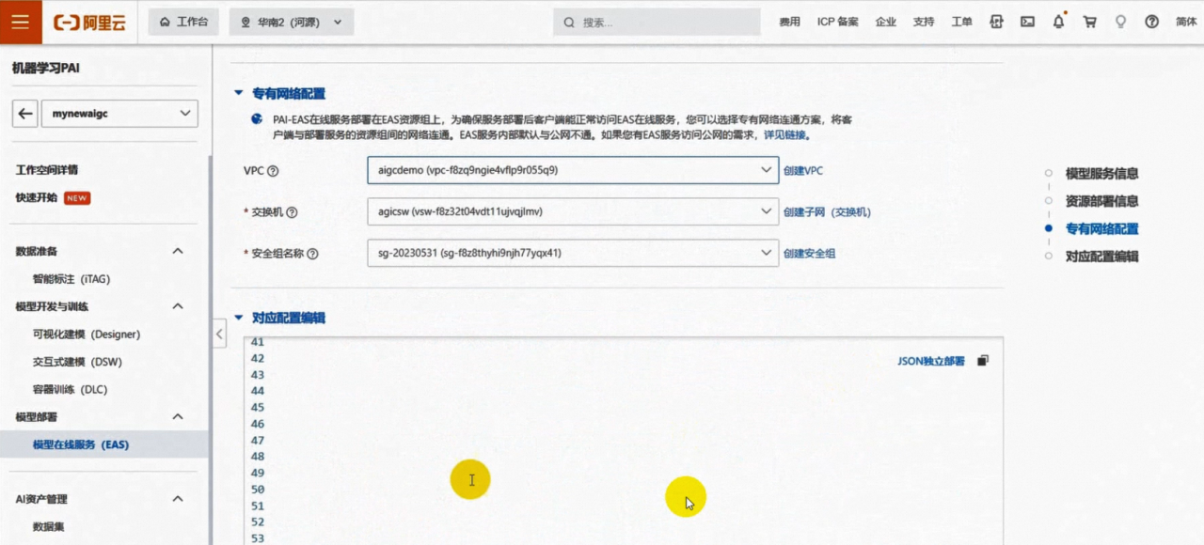The image size is (1204, 545).
Task: Open the shopping cart icon
Action: point(1089,21)
